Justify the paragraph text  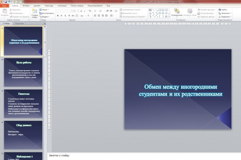[x=106, y=16]
